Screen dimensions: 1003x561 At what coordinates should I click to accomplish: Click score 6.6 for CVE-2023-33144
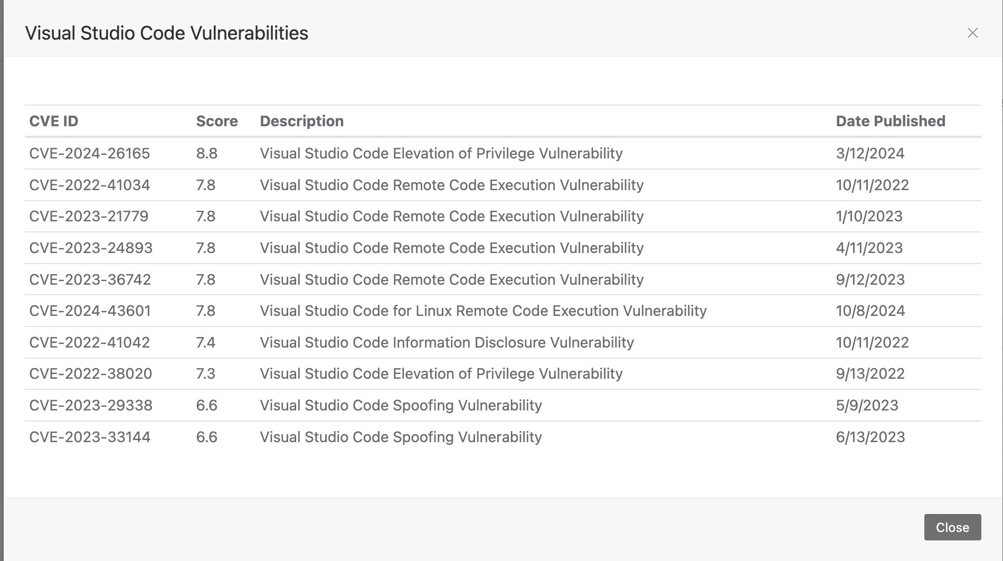coord(207,437)
